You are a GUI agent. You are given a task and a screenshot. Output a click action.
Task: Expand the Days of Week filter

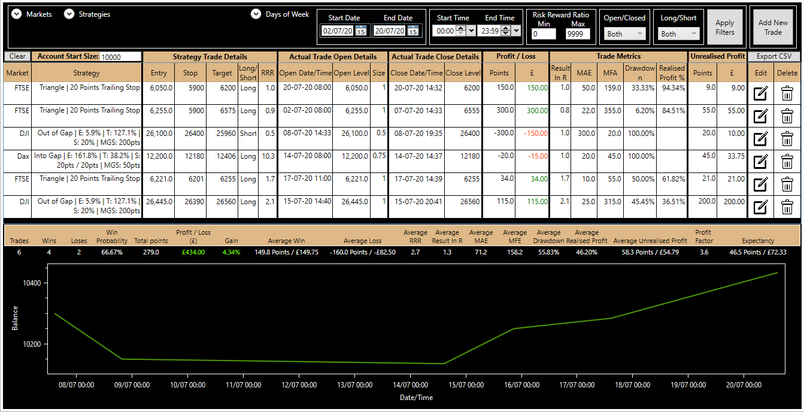[x=256, y=14]
